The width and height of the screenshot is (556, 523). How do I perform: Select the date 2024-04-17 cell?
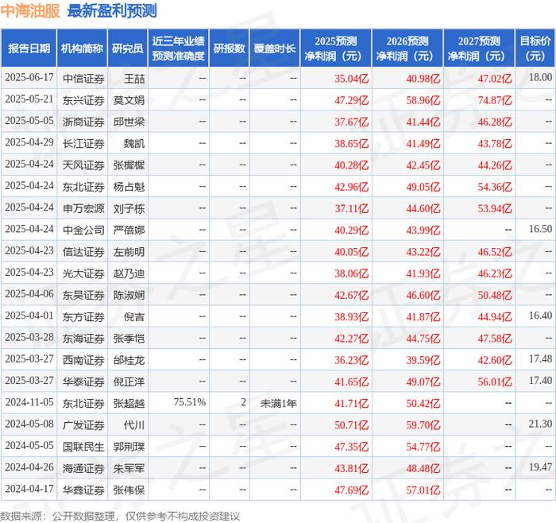(29, 489)
